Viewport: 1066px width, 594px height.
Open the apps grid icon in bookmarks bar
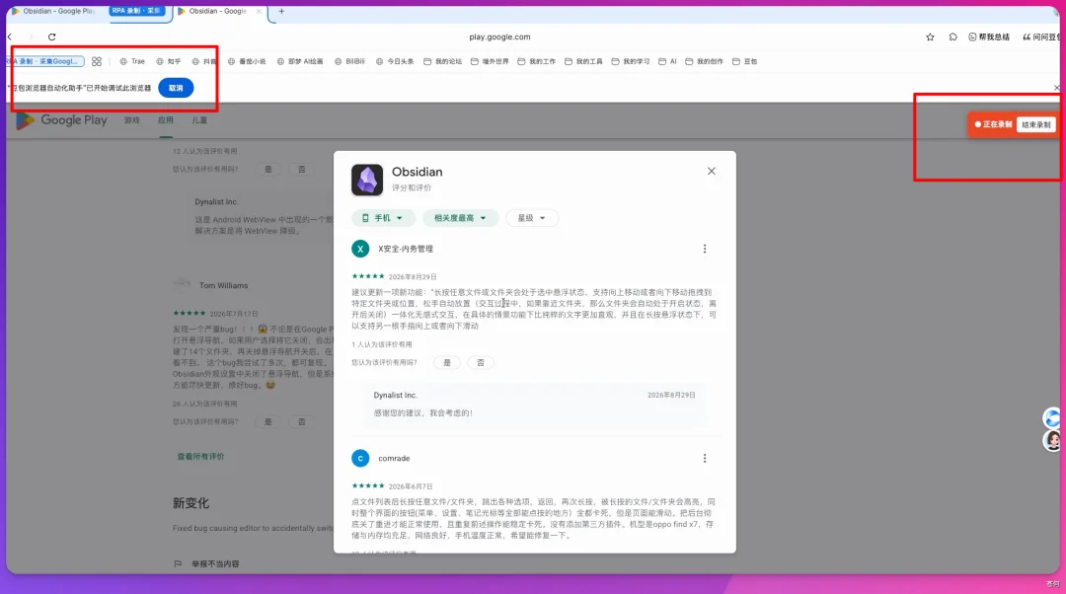[x=97, y=61]
